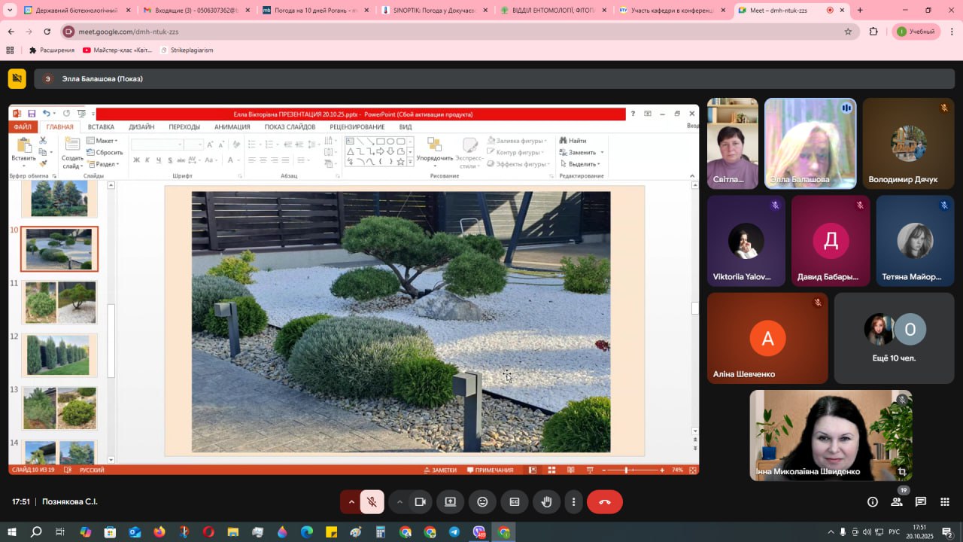Screen dimensions: 963x542
Task: Open the meeting details info icon
Action: click(x=873, y=502)
